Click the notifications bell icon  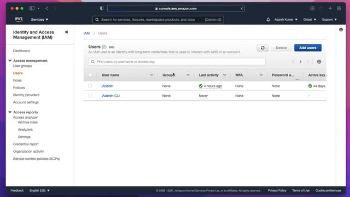pos(268,20)
